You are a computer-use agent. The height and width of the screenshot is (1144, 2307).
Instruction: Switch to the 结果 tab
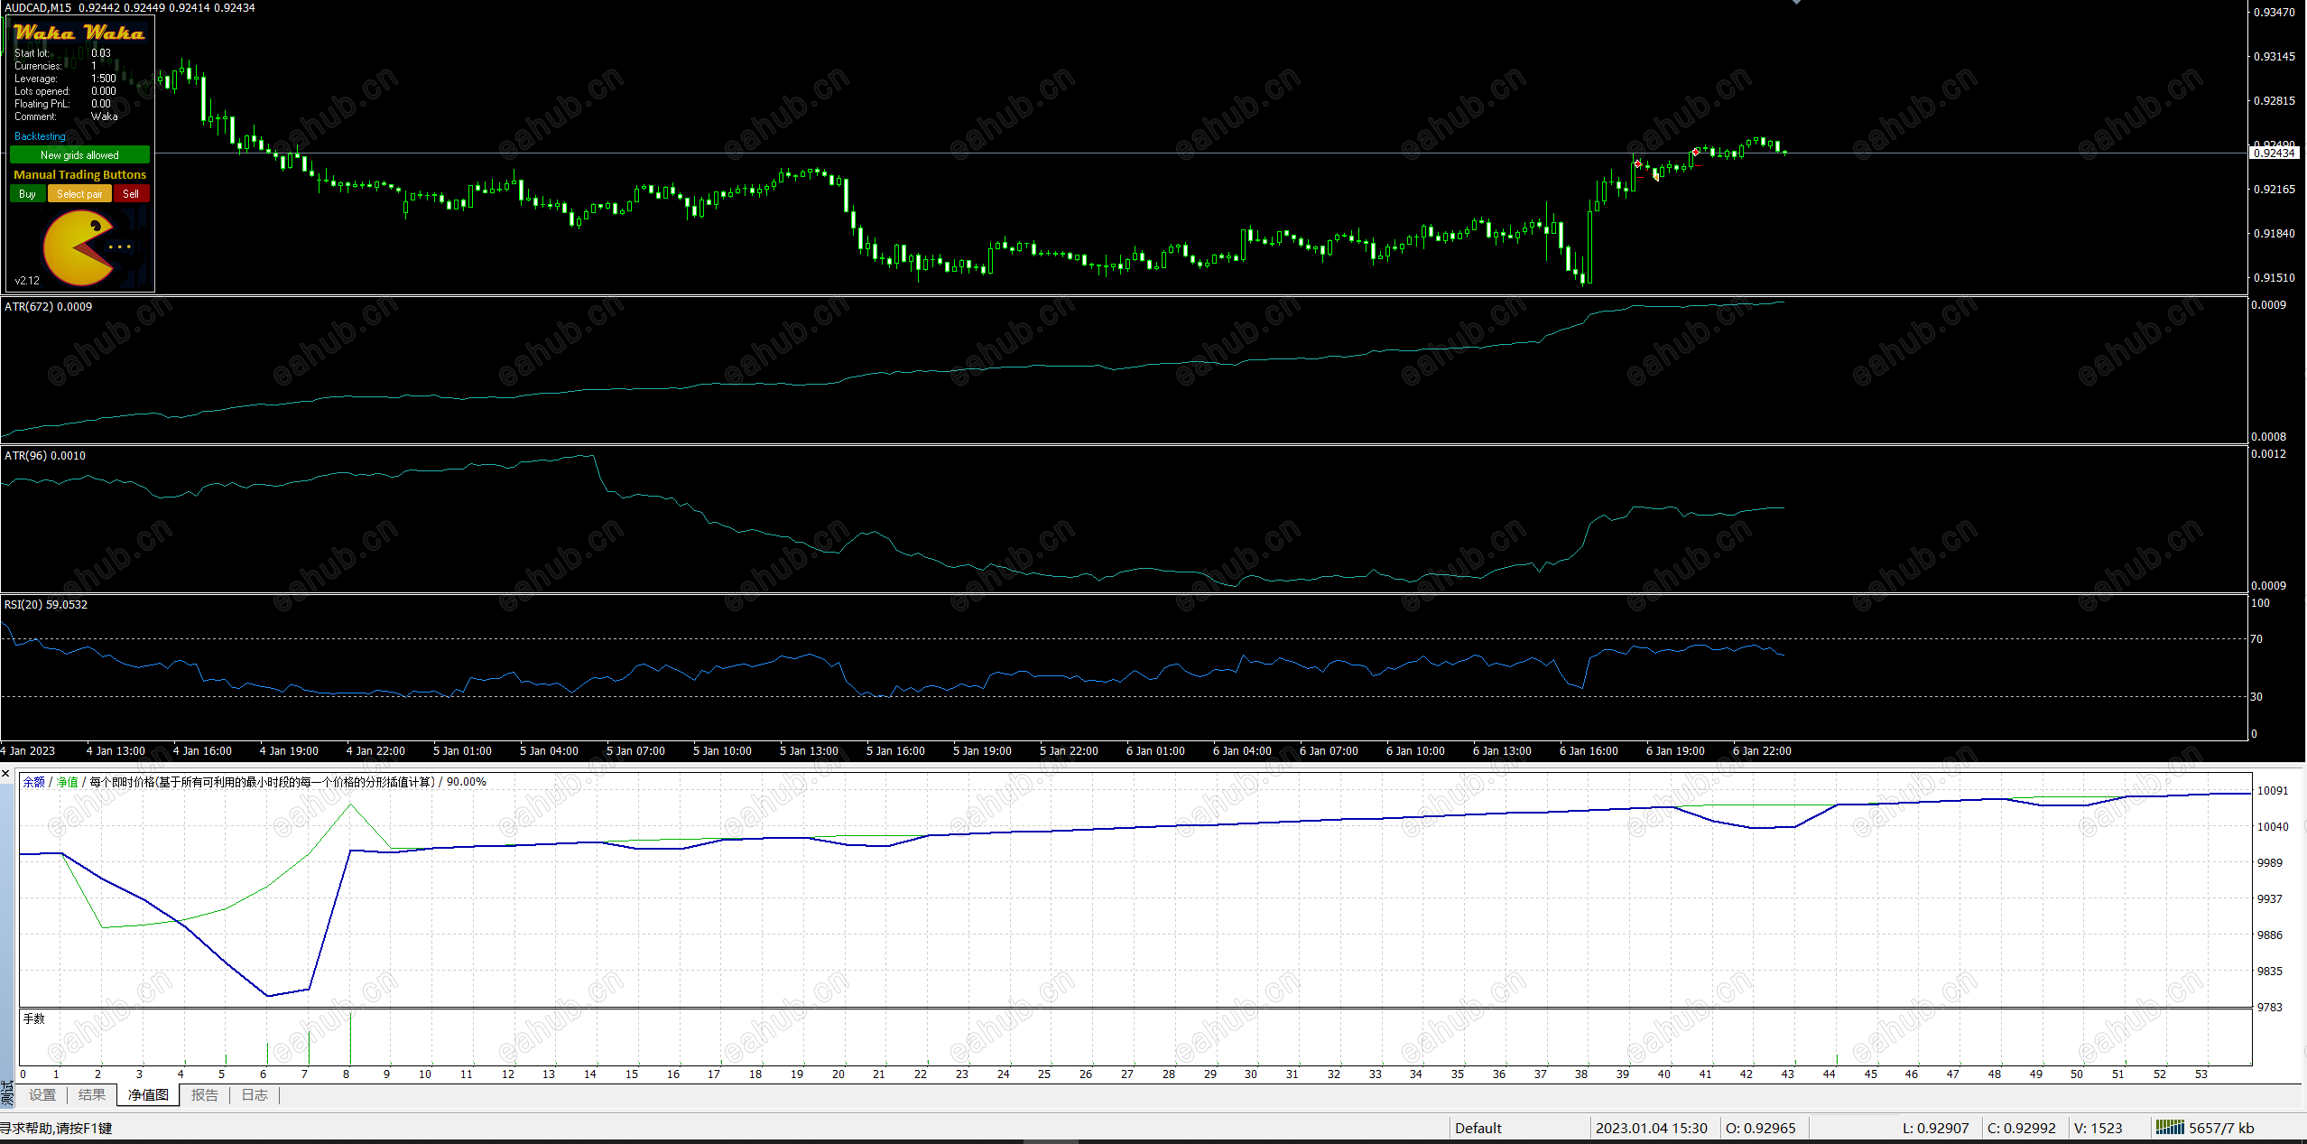(92, 1095)
